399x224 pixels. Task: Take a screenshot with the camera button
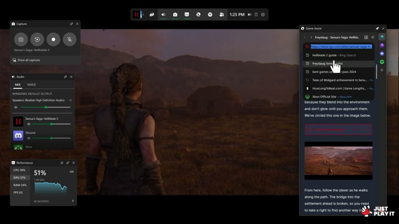21,39
